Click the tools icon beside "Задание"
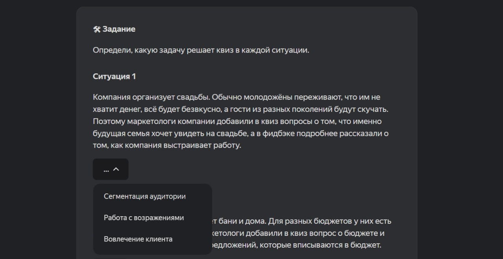 click(97, 29)
